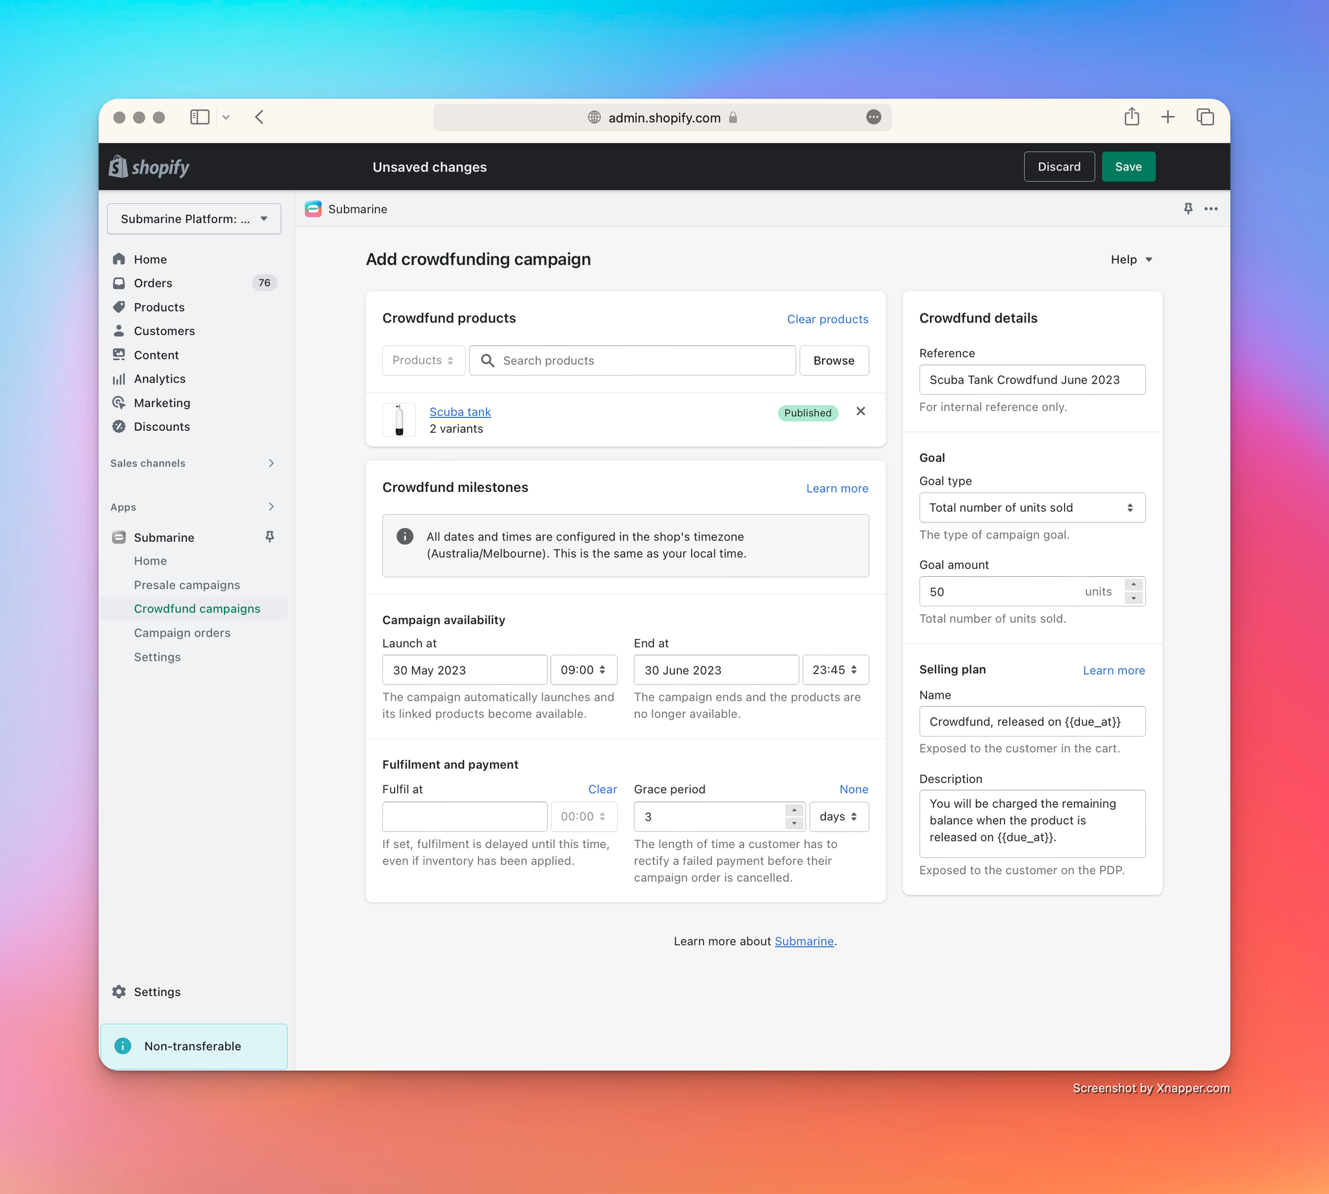Click the Learn more about Submarine link

point(803,940)
